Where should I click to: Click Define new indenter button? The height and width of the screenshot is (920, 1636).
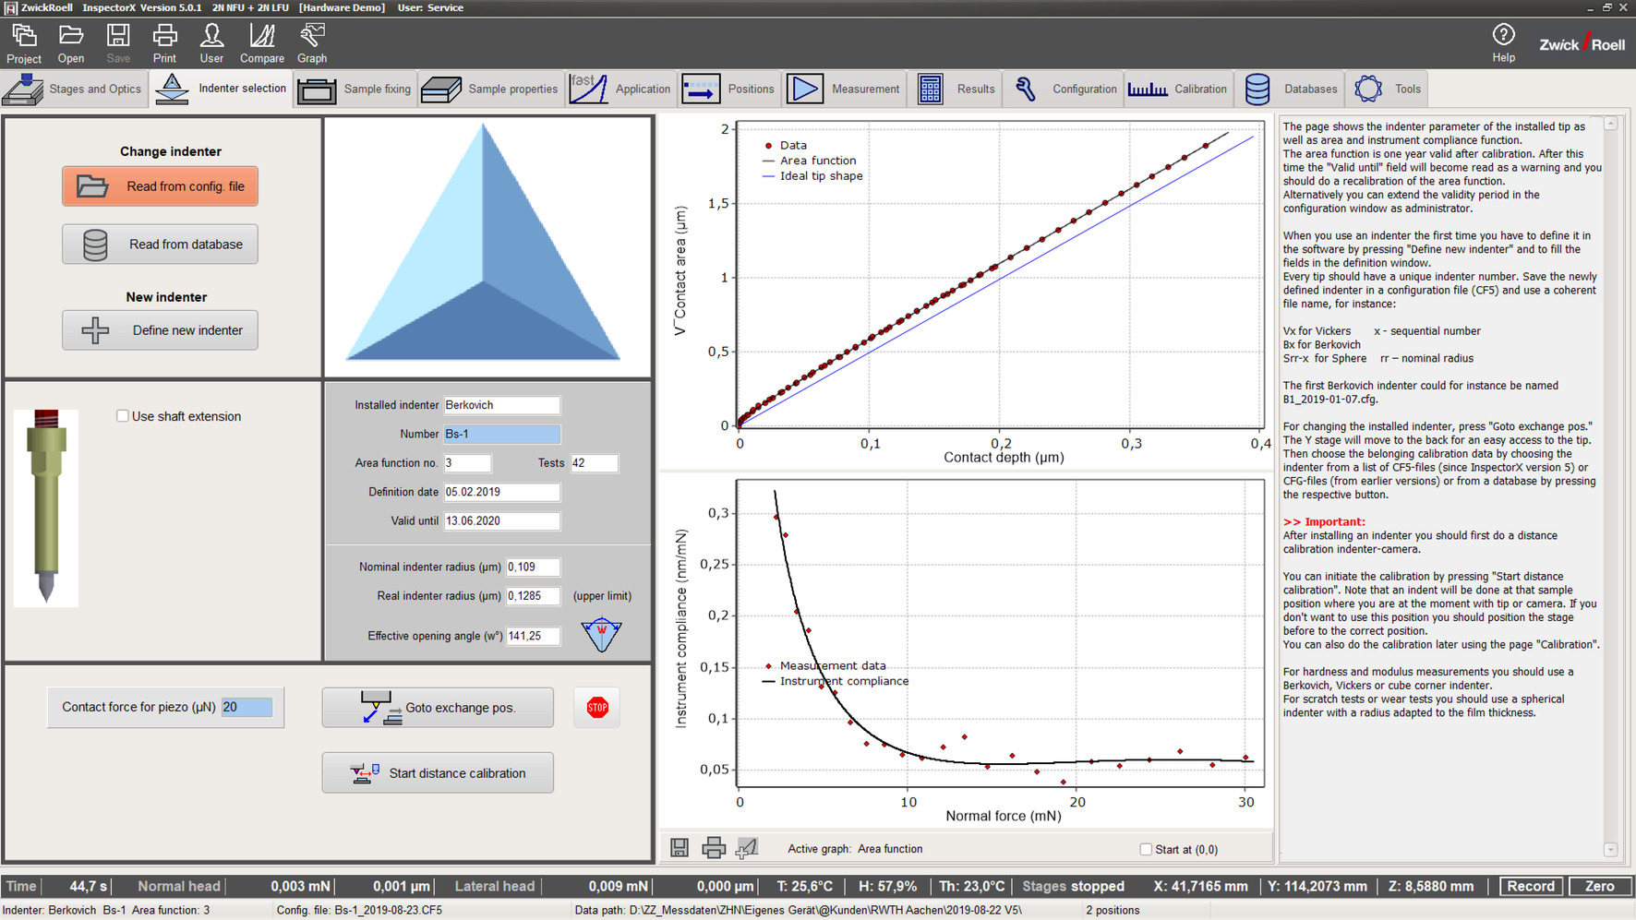[x=160, y=330]
